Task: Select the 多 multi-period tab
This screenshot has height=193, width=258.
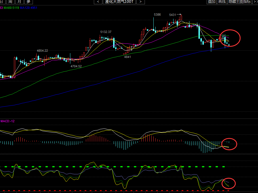Action: tap(28, 2)
